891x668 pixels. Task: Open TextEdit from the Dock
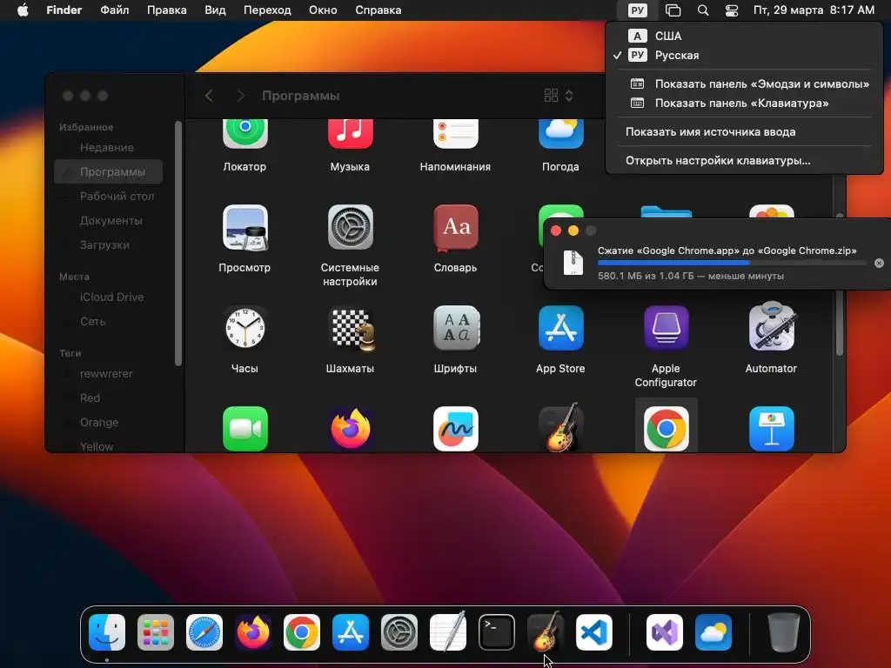tap(448, 631)
